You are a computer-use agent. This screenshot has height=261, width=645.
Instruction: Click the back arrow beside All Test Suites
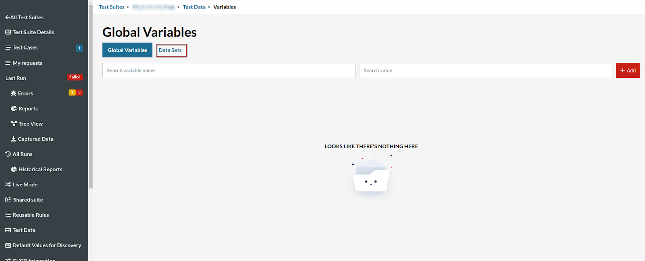click(7, 17)
